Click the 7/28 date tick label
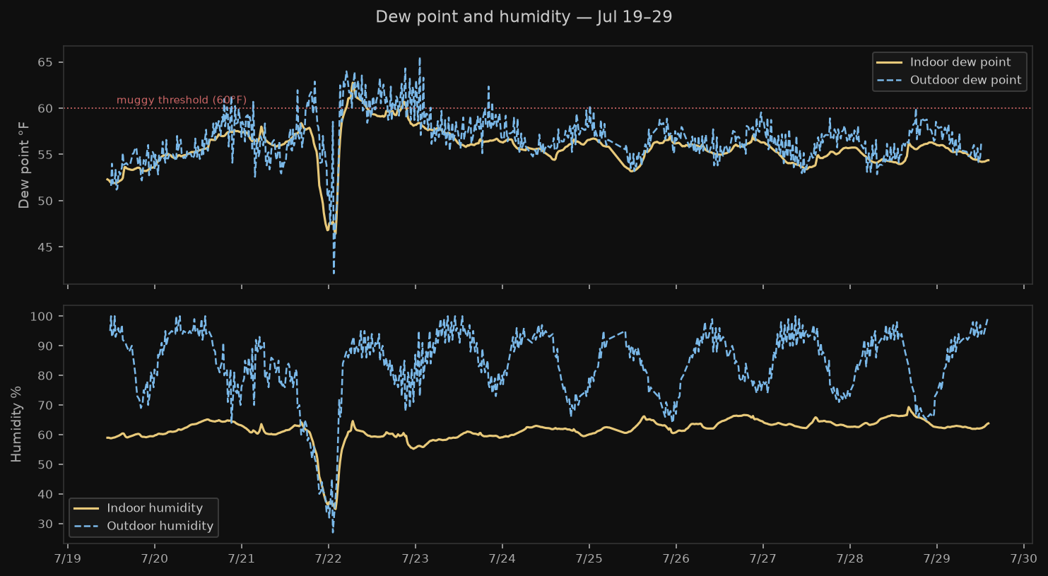Screen dimensions: 1048x576 point(850,558)
